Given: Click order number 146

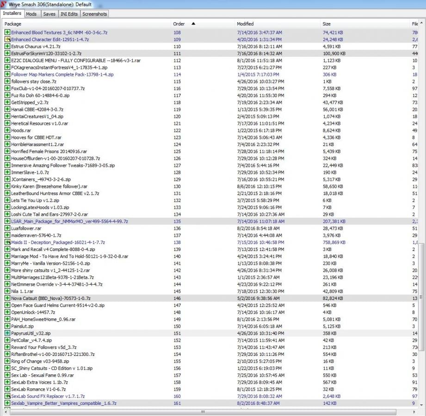Looking at the screenshot, I should [177, 298].
